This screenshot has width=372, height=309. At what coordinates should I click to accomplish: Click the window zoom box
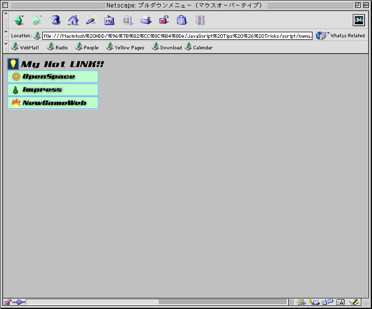pos(358,5)
